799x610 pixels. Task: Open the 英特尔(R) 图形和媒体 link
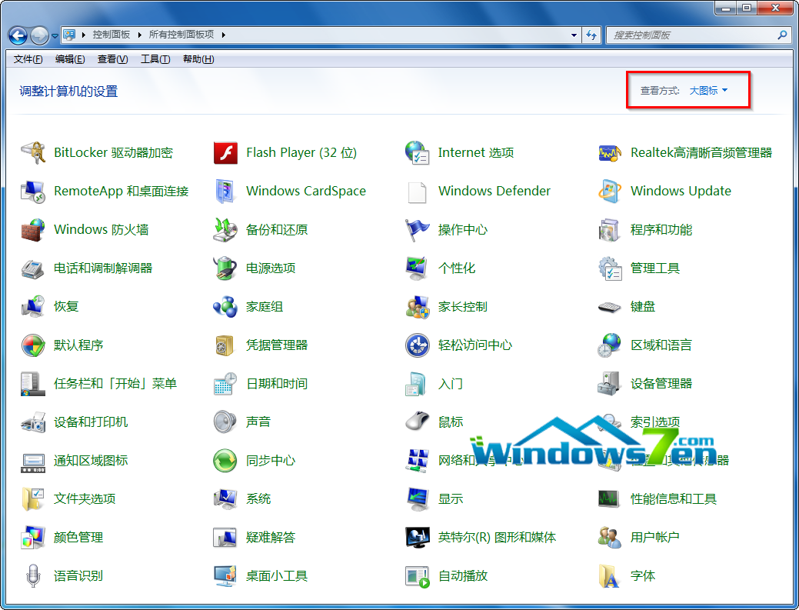pyautogui.click(x=497, y=537)
